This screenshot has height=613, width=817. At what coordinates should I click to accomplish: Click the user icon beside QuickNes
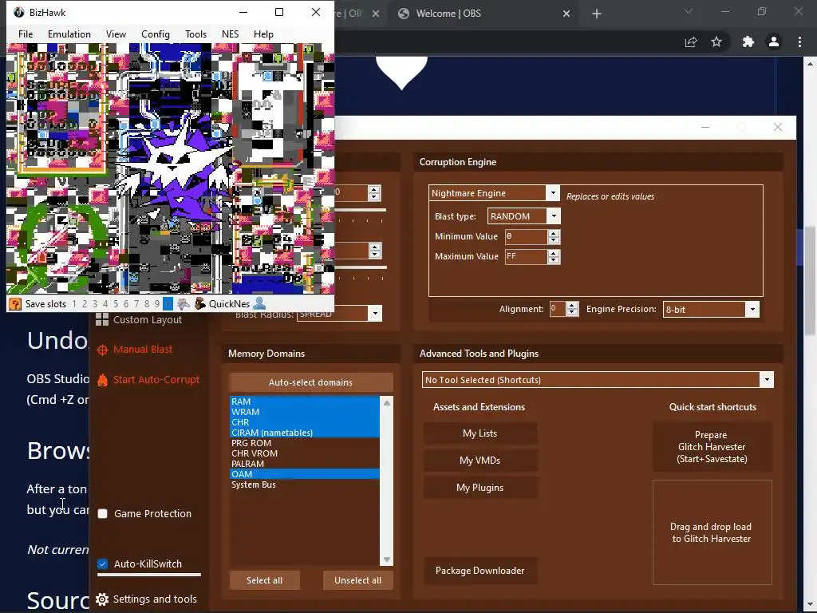tap(259, 303)
